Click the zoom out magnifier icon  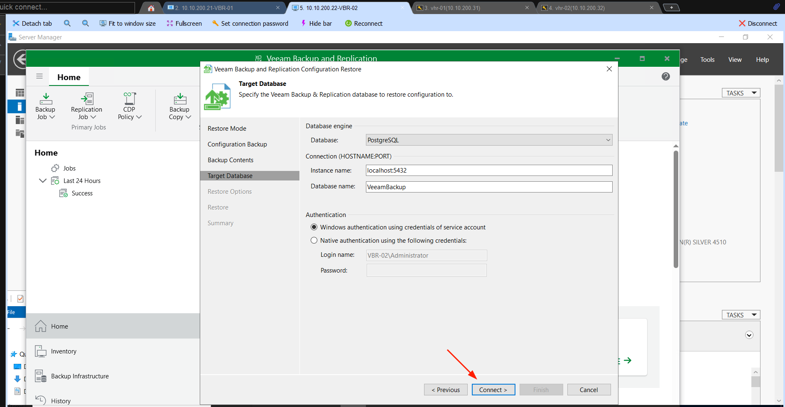(x=86, y=23)
